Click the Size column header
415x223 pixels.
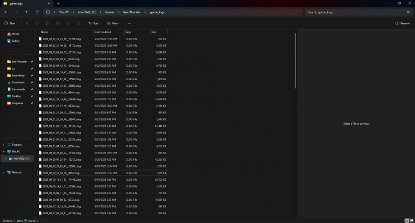pyautogui.click(x=154, y=32)
